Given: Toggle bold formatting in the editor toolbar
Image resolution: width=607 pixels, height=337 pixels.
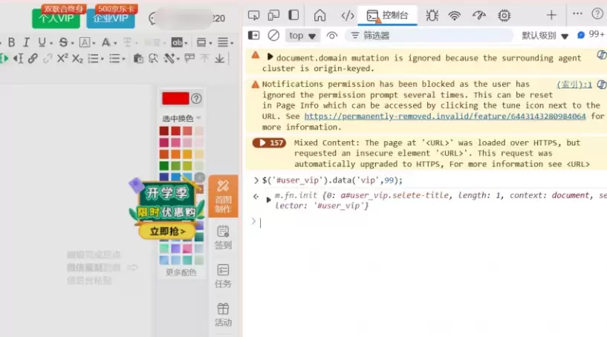Looking at the screenshot, I should [12, 42].
